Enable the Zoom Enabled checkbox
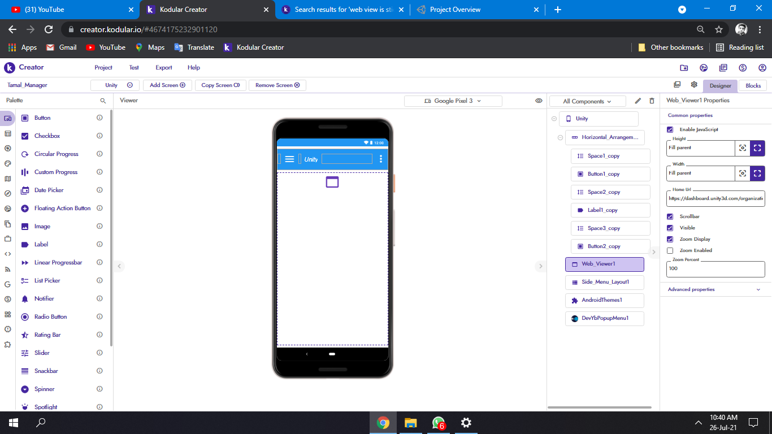The height and width of the screenshot is (434, 772). point(670,250)
